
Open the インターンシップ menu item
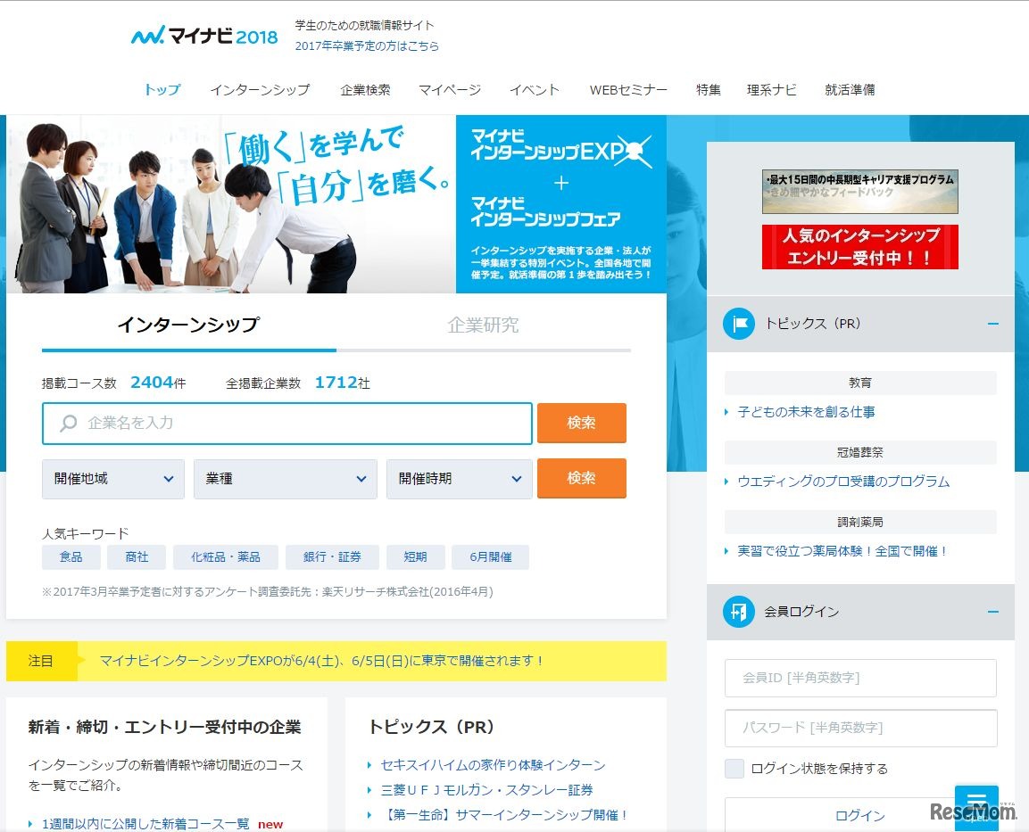point(260,90)
